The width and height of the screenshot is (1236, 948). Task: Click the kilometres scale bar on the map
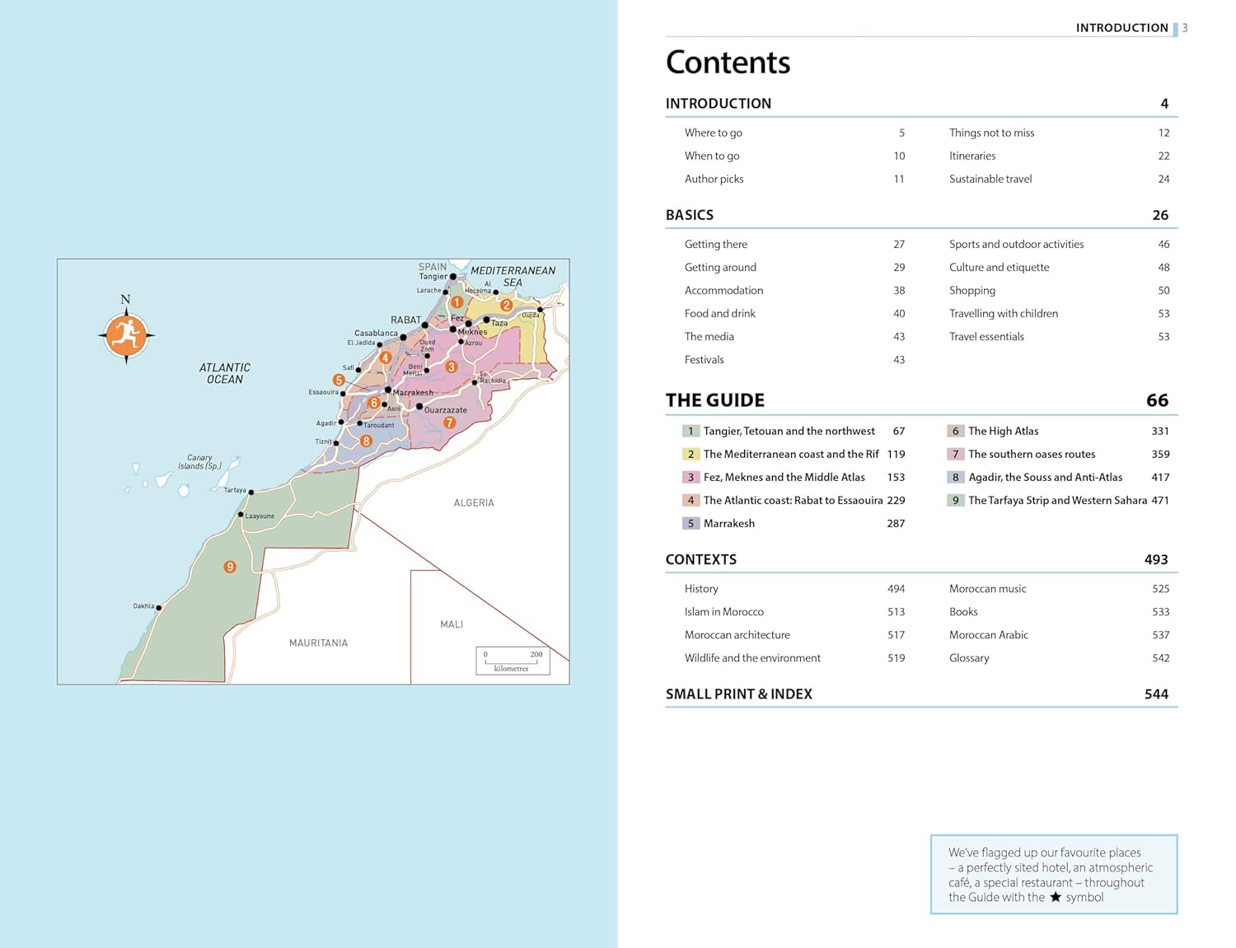(513, 661)
